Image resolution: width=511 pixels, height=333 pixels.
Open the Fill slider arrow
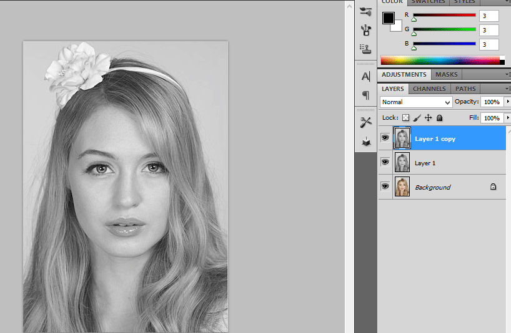pyautogui.click(x=508, y=117)
